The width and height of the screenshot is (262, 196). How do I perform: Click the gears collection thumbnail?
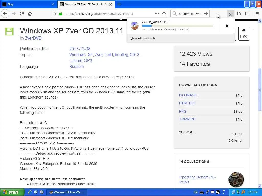(x=236, y=180)
